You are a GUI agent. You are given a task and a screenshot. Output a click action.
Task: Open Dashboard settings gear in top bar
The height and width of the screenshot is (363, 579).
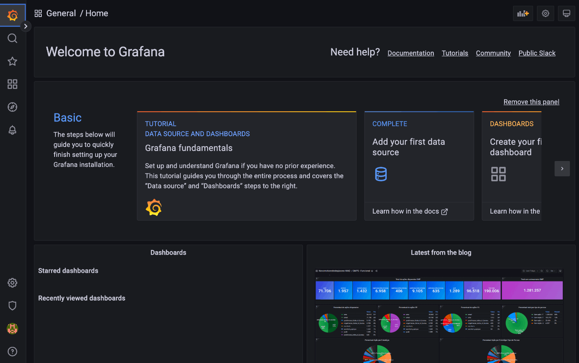546,13
